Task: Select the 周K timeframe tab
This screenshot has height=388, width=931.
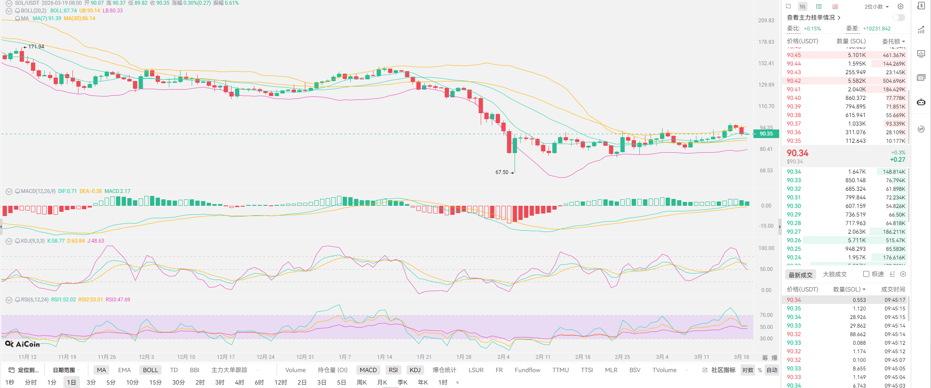Action: [362, 382]
